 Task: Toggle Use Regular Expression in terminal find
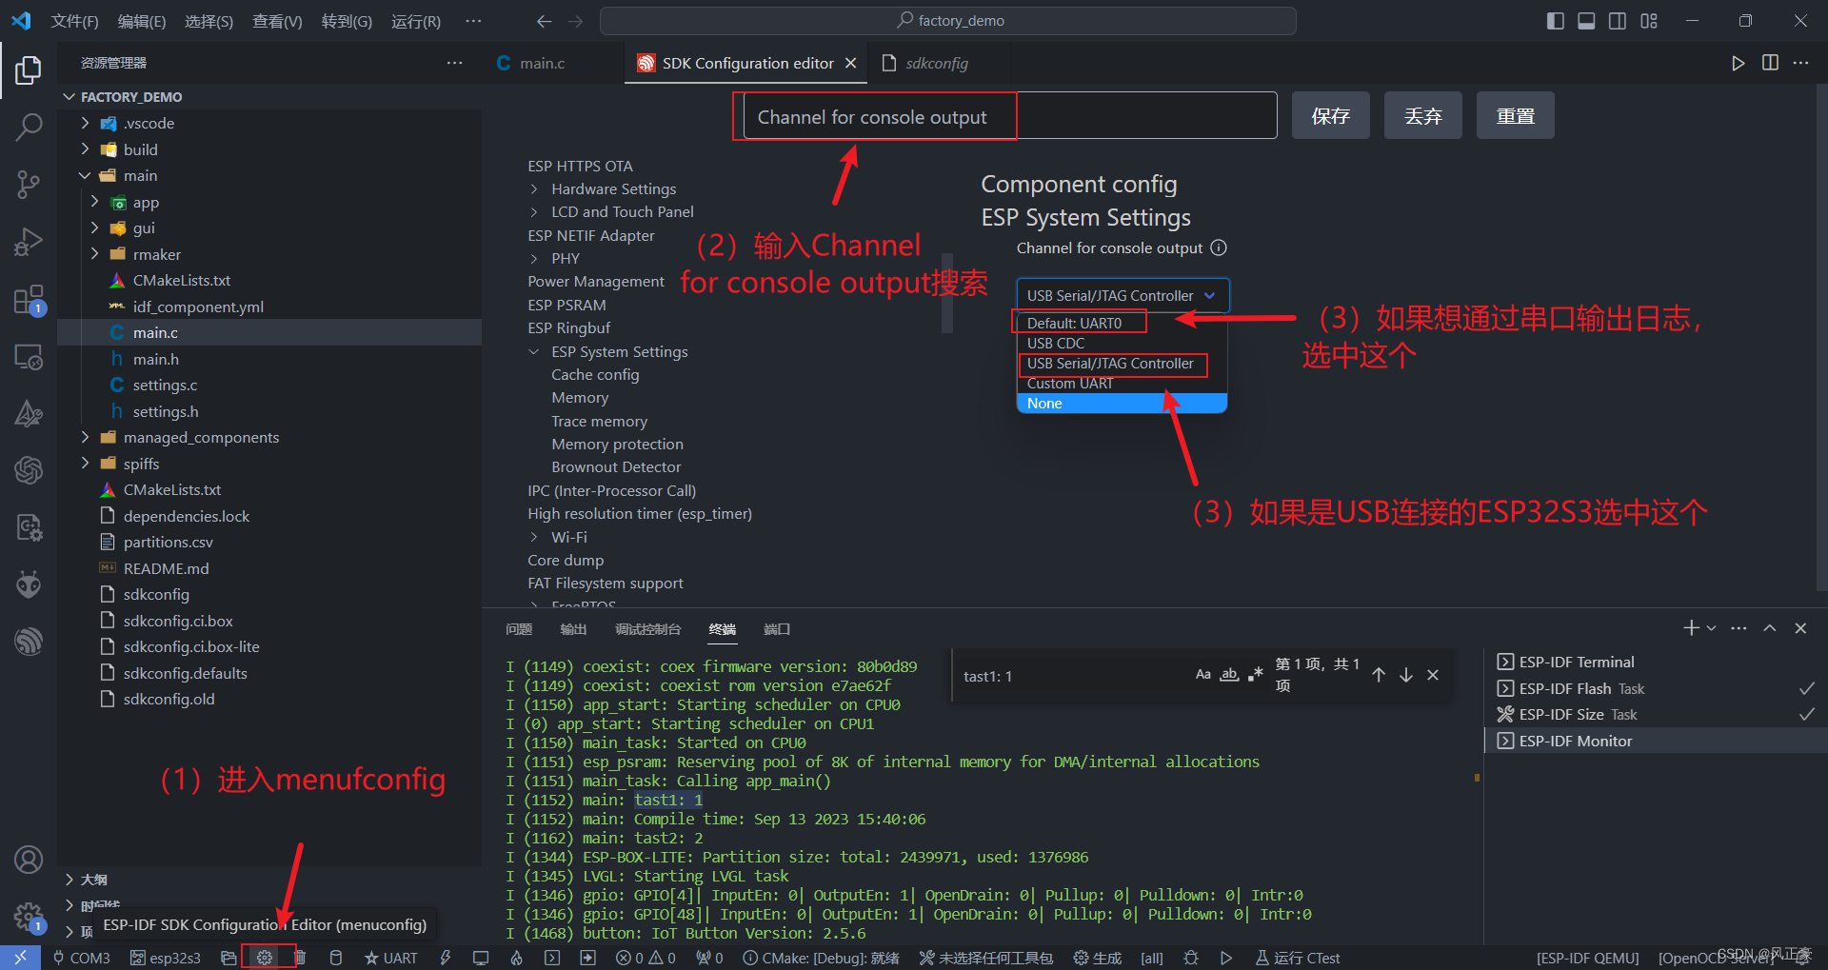point(1256,675)
